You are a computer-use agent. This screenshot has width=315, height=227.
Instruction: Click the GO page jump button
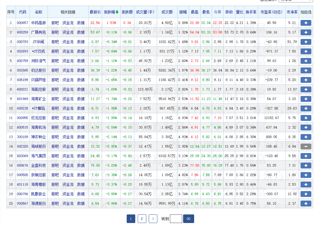188,219
